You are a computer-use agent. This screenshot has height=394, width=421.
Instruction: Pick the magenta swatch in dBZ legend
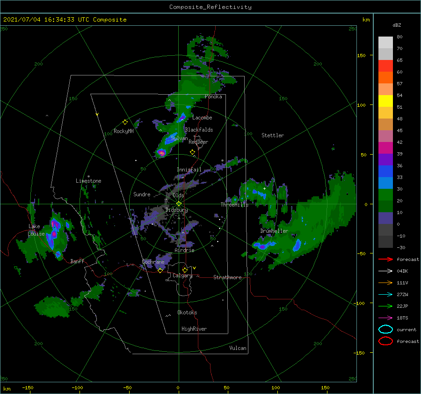[385, 148]
